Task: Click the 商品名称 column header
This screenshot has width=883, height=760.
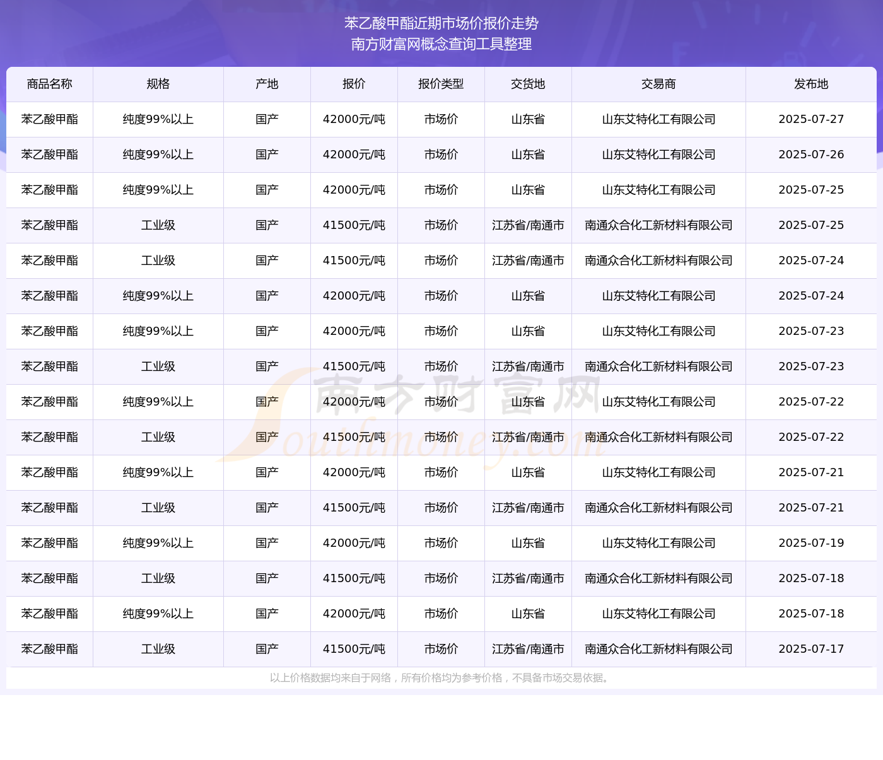Action: [x=50, y=84]
